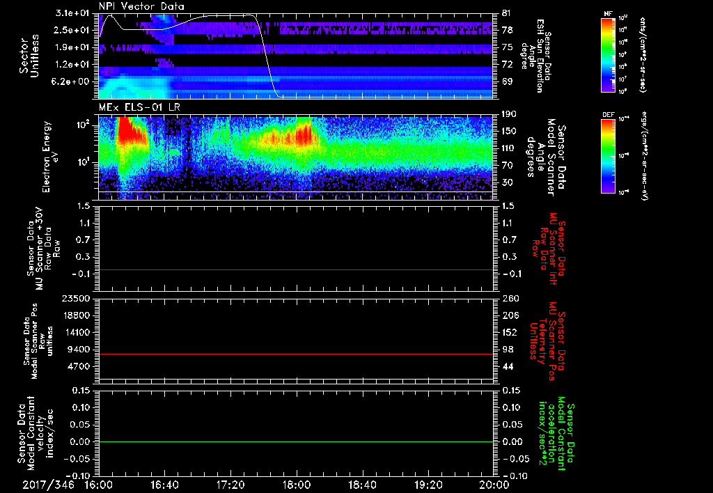Click the '6.2e+00' sector tick value
713x493 pixels.
[70, 82]
